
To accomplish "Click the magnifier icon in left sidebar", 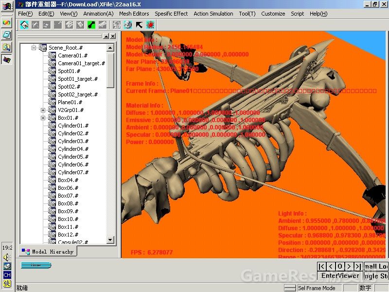I will tap(6, 47).
